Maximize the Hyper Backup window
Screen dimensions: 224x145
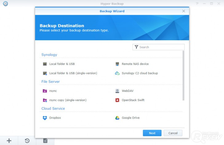[x=212, y=4]
